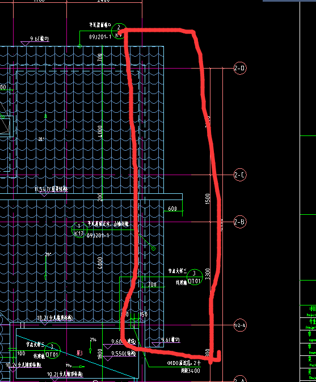The height and width of the screenshot is (382, 316).
Task: Click the 11.54 ridge elevation label
Action: (x=50, y=189)
